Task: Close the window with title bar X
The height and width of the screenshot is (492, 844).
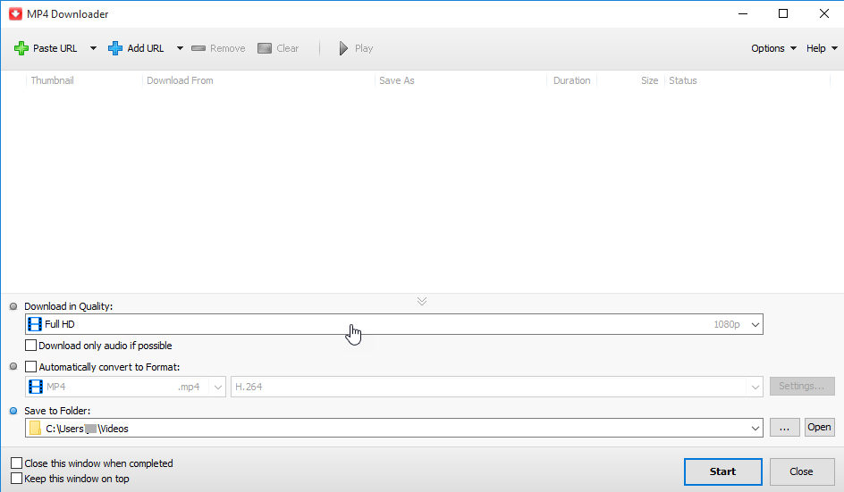Action: click(x=824, y=14)
